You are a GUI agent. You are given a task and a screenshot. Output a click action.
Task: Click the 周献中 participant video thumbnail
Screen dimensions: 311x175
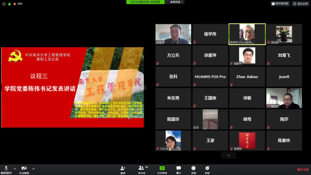(247, 55)
